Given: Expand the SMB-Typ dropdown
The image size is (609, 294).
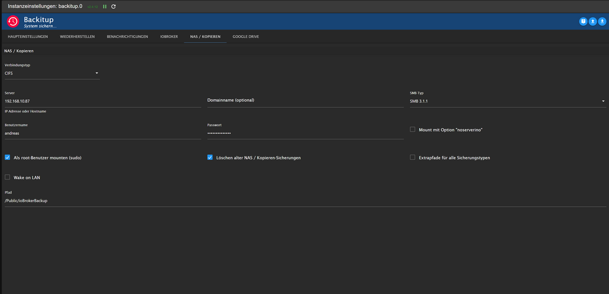Looking at the screenshot, I should coord(507,101).
